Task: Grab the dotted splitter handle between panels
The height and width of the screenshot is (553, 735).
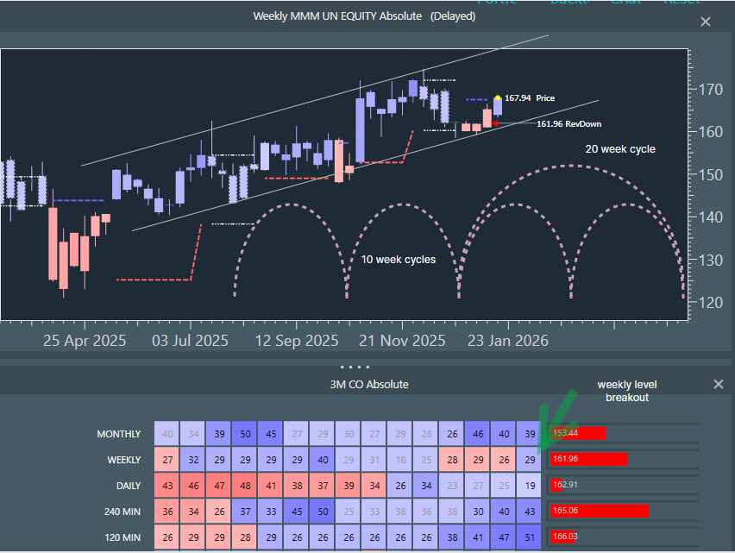Action: point(355,367)
